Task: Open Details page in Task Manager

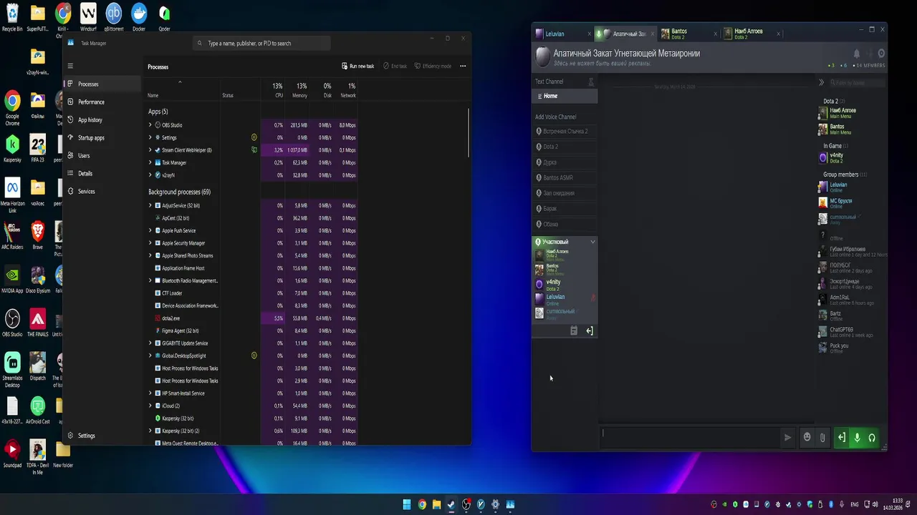Action: point(102,173)
